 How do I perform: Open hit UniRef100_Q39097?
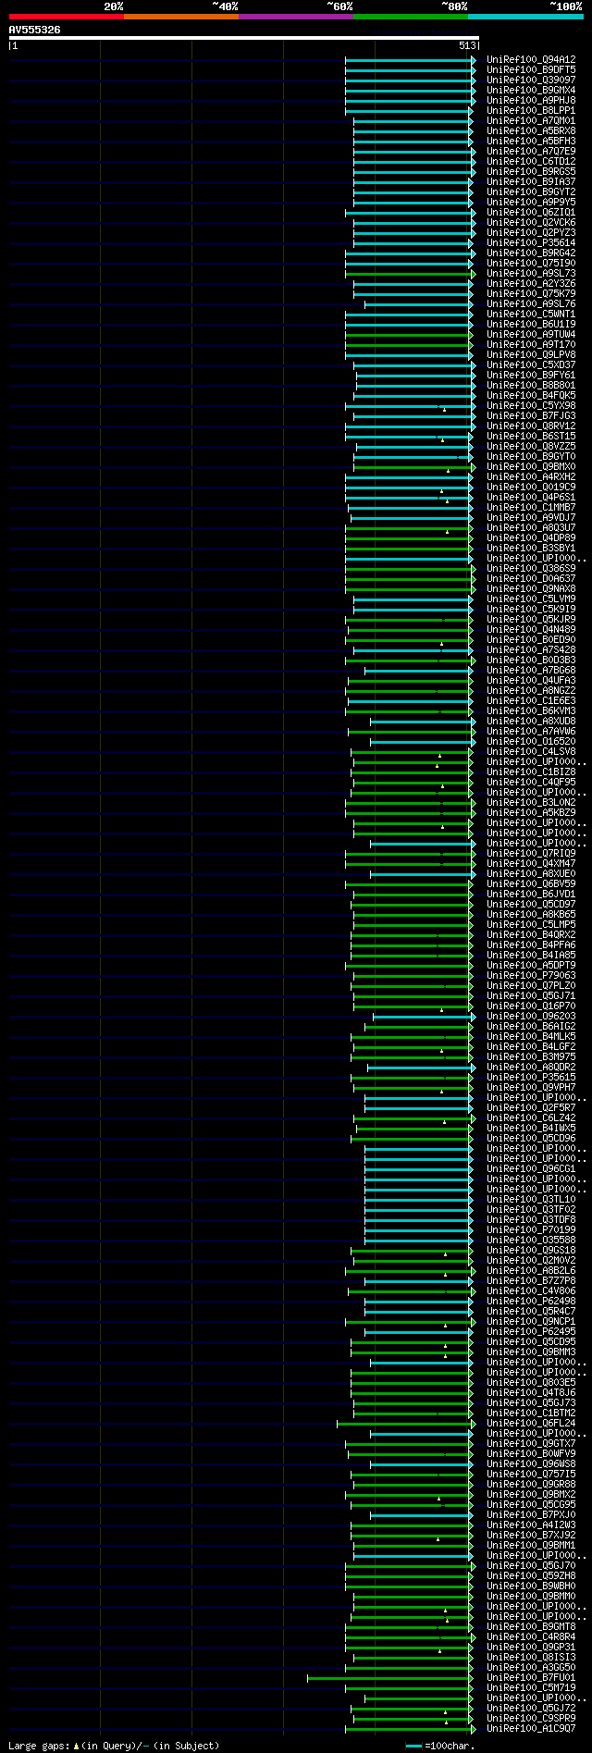point(531,80)
